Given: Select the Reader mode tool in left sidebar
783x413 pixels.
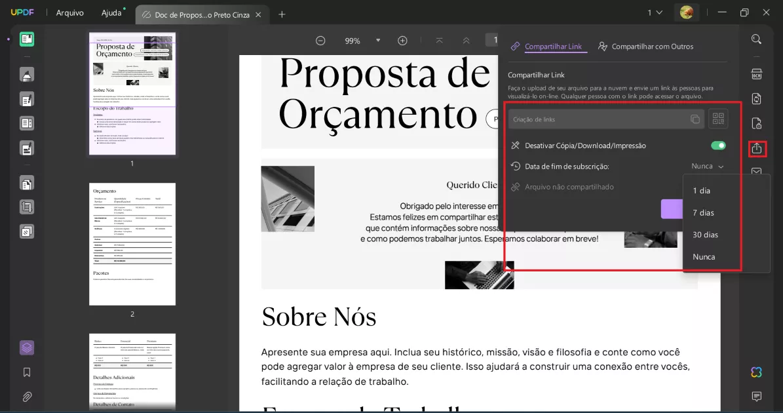Looking at the screenshot, I should pos(26,39).
